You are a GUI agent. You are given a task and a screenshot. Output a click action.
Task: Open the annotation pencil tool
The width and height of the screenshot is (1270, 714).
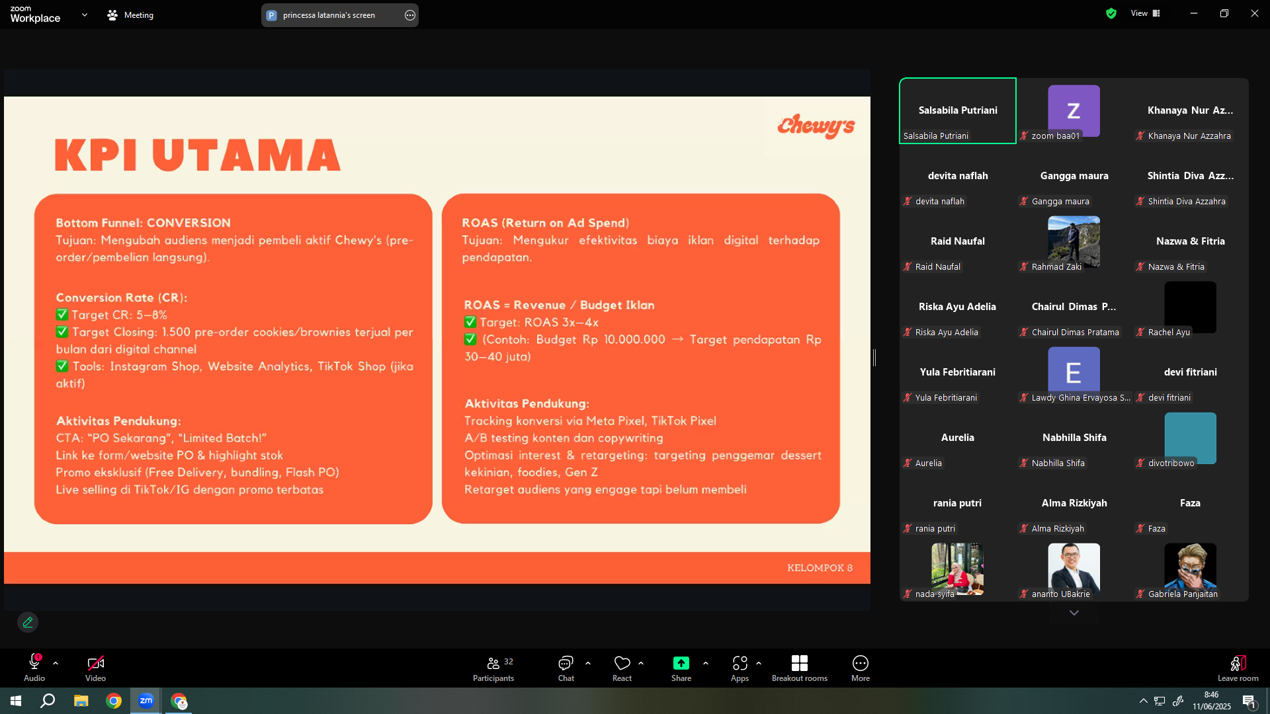point(28,622)
